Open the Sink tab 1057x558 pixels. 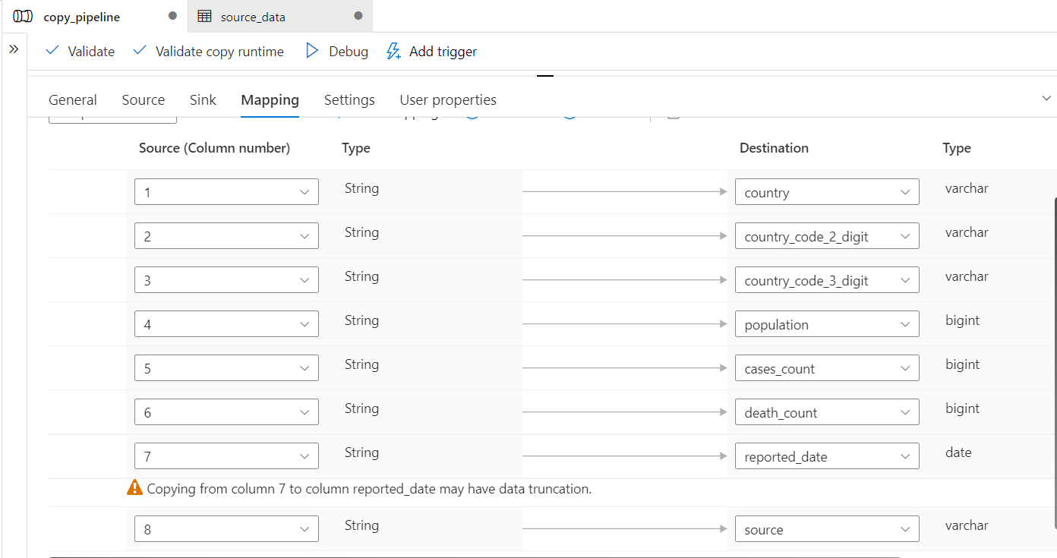point(203,99)
